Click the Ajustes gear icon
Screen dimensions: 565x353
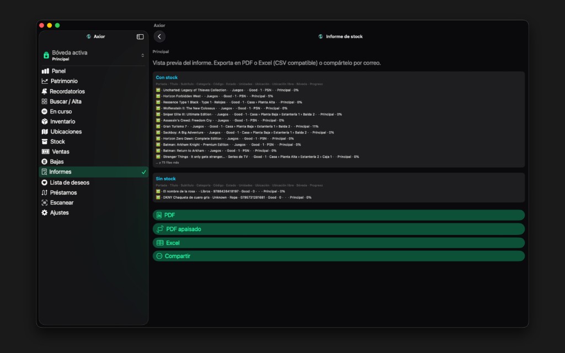[x=44, y=212]
